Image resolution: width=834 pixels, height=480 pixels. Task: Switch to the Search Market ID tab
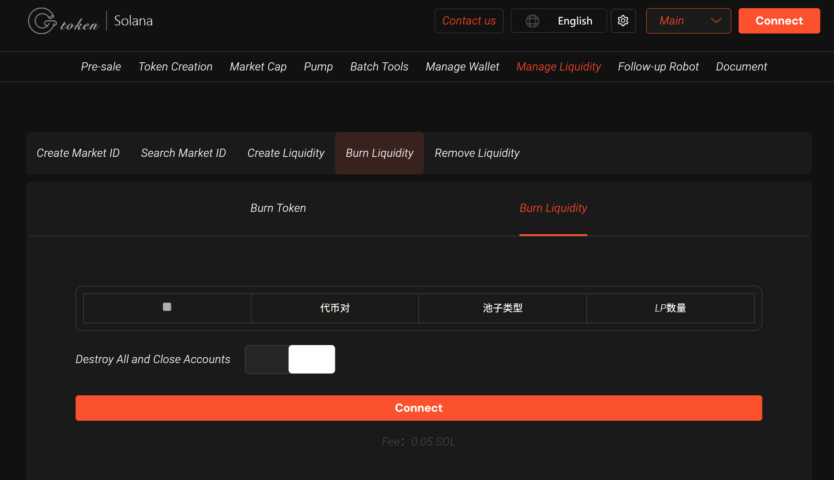click(183, 153)
